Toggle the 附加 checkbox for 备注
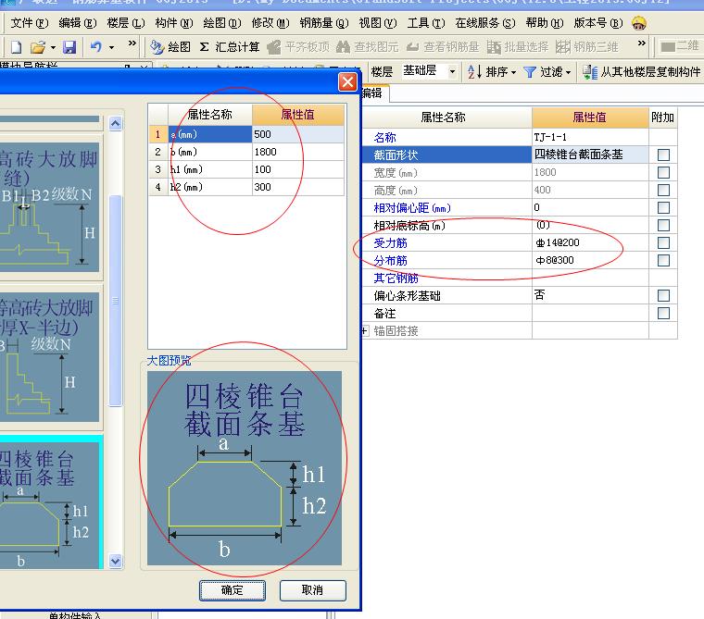This screenshot has width=704, height=619. [662, 314]
